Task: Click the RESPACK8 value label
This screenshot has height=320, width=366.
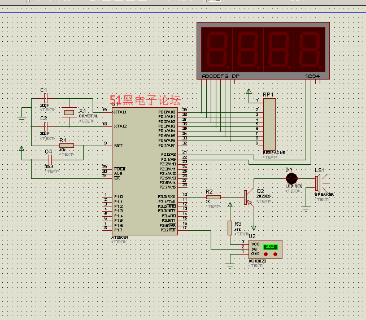Action: pos(274,153)
